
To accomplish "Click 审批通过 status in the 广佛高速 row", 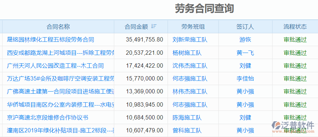I will (x=295, y=92).
